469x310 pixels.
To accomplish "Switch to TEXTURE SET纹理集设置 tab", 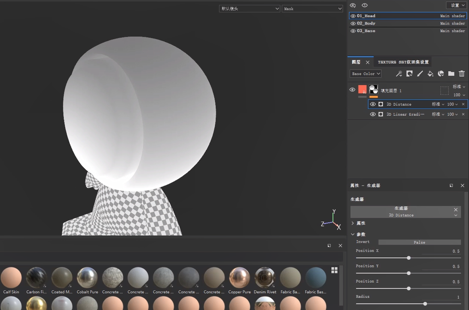I will [x=403, y=62].
